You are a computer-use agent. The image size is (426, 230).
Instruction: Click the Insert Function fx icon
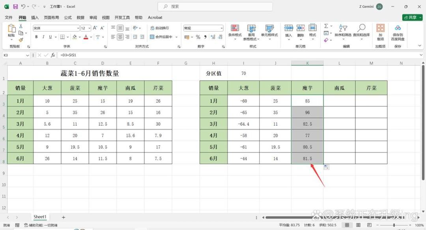click(x=53, y=55)
